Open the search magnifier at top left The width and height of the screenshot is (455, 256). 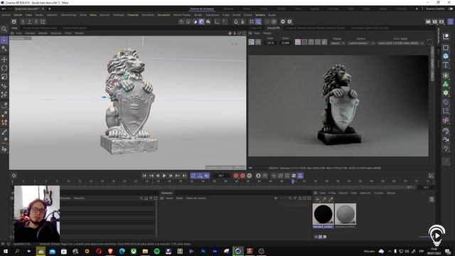pyautogui.click(x=4, y=29)
